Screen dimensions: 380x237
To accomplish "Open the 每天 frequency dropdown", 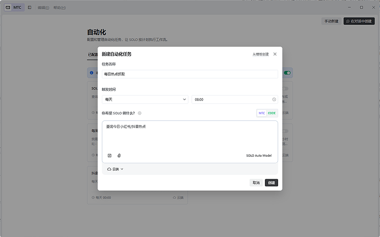I will pyautogui.click(x=145, y=100).
